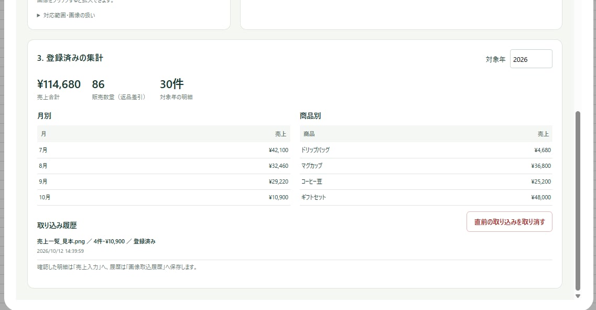Click the 8月 row in monthly table

pyautogui.click(x=164, y=166)
